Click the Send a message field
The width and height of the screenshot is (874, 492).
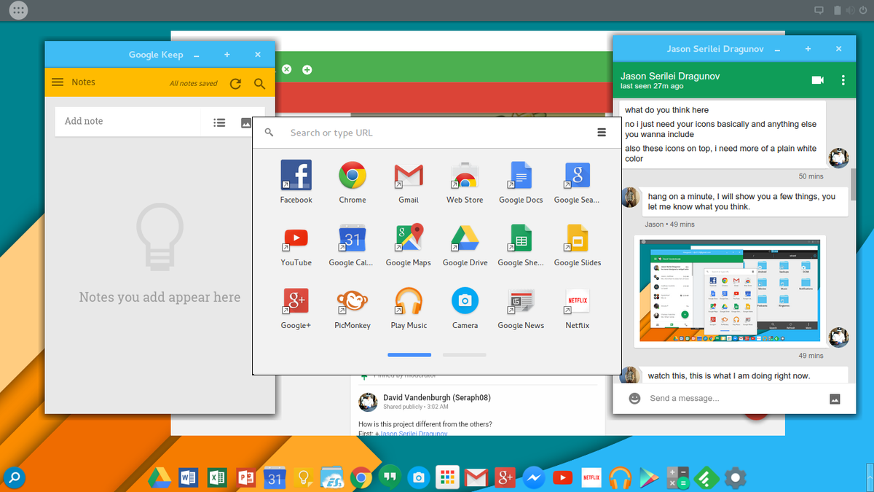point(736,399)
